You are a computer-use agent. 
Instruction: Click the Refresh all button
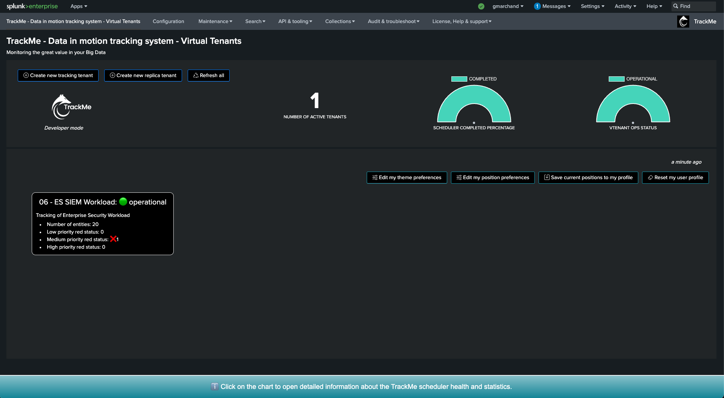208,75
